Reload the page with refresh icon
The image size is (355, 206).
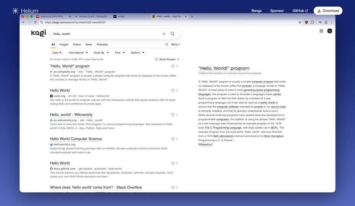[x=35, y=22]
